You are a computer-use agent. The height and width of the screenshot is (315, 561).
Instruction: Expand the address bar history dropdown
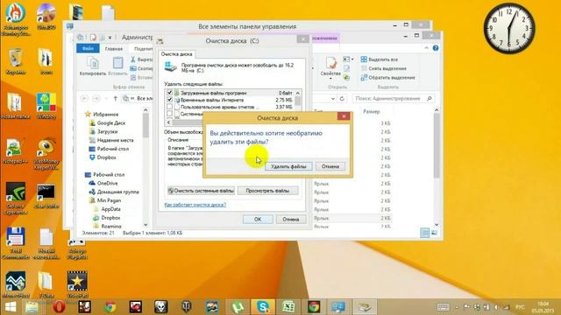tap(333, 99)
